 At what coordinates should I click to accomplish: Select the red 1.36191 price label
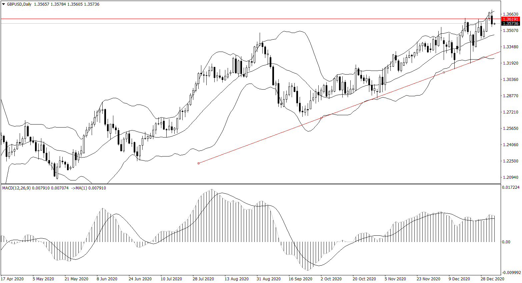pos(510,19)
